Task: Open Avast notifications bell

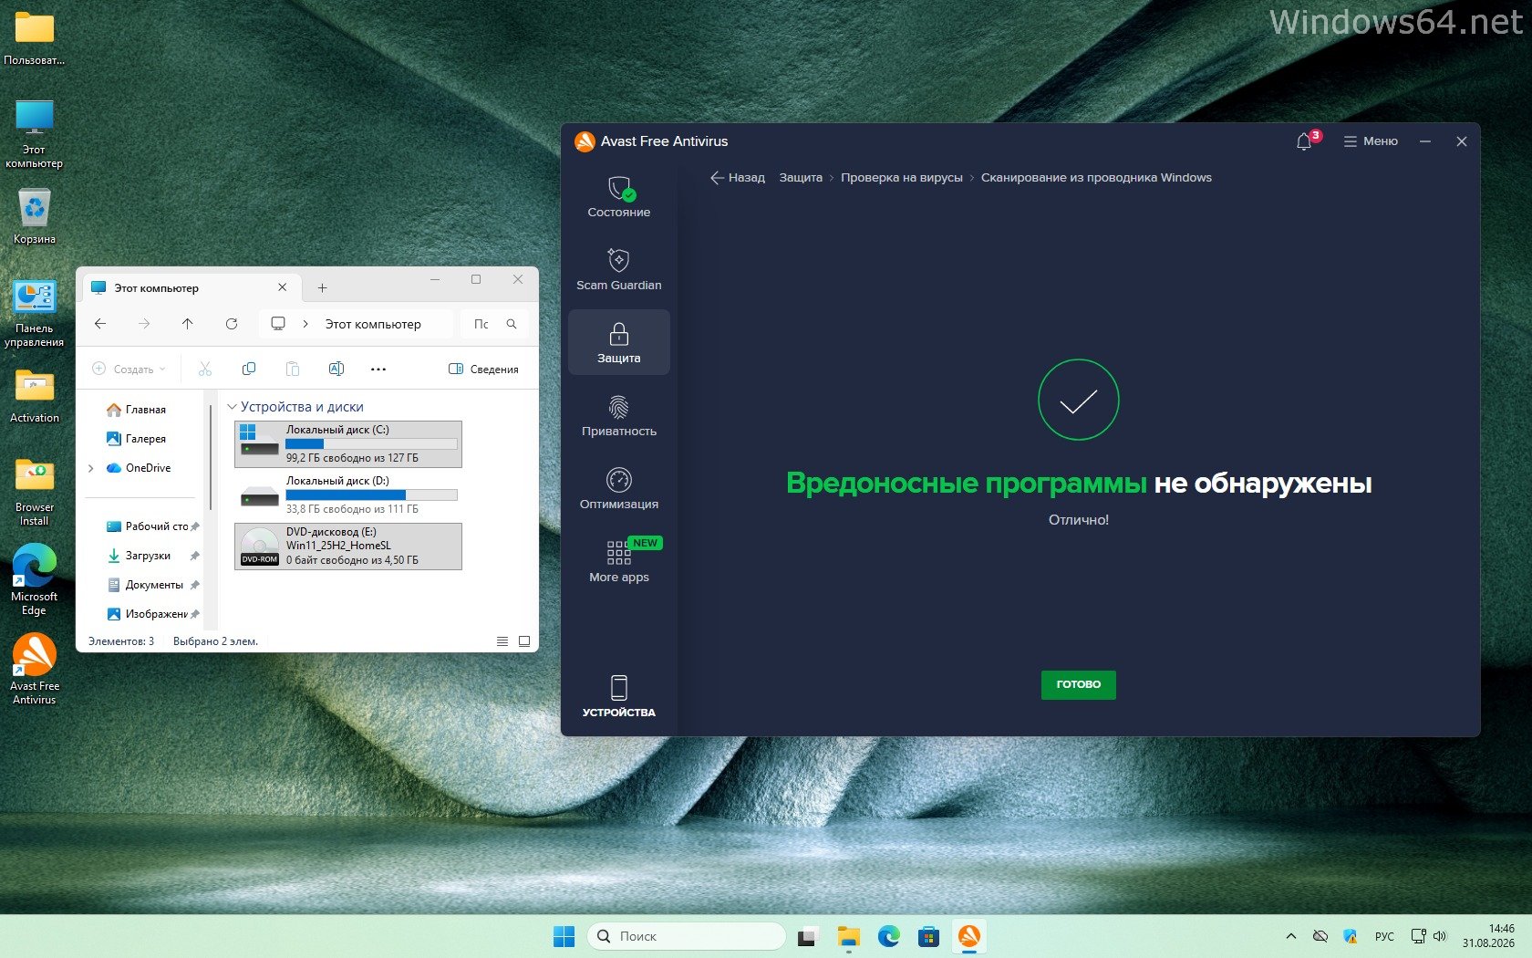Action: [x=1304, y=141]
